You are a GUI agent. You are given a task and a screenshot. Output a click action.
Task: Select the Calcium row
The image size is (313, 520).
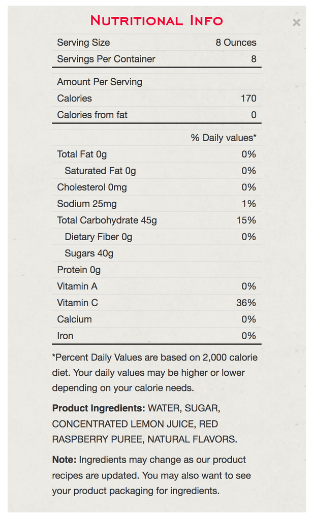(x=156, y=319)
